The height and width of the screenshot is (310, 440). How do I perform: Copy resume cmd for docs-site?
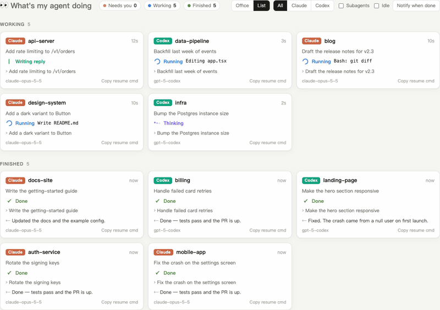click(x=119, y=230)
